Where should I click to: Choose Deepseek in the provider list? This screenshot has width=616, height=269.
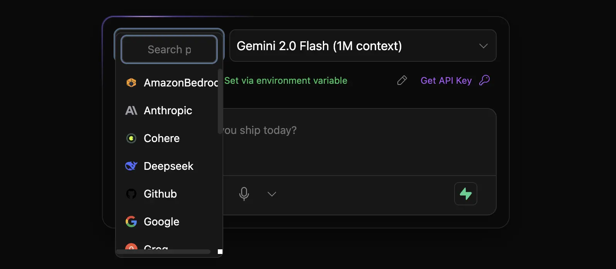[168, 166]
